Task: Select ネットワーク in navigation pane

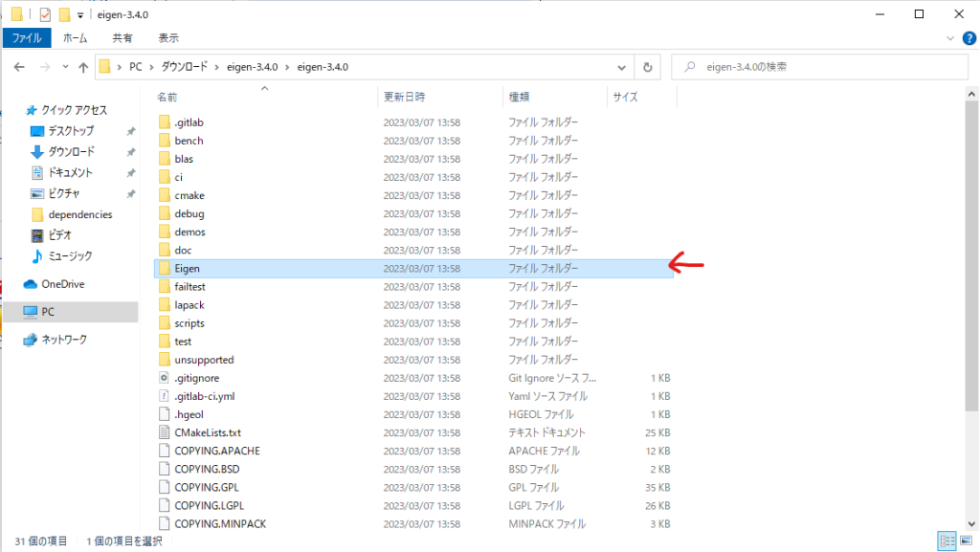Action: [64, 340]
